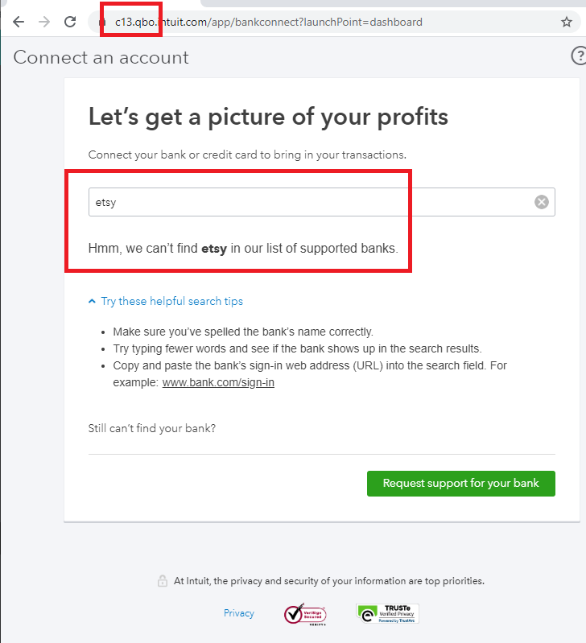586x643 pixels.
Task: Open the help question mark icon
Action: point(578,56)
